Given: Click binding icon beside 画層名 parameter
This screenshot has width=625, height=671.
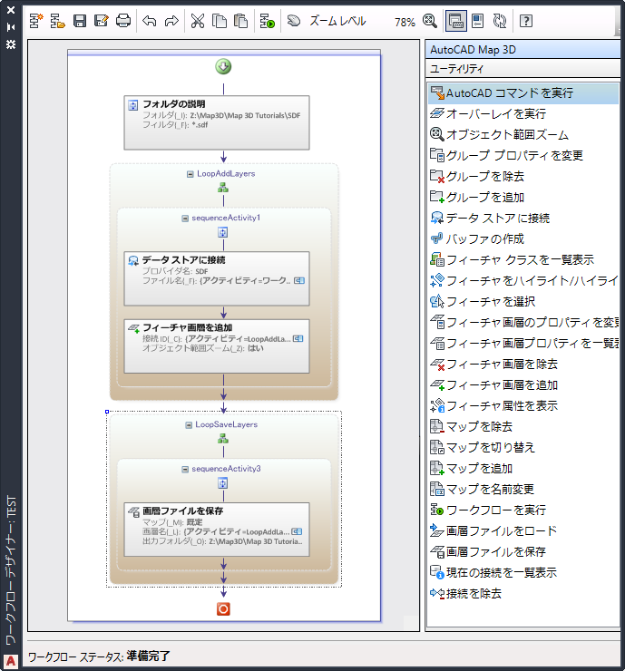Looking at the screenshot, I should coord(297,531).
